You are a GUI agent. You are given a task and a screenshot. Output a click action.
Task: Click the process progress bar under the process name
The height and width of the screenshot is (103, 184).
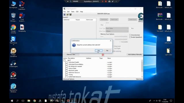(x=105, y=15)
